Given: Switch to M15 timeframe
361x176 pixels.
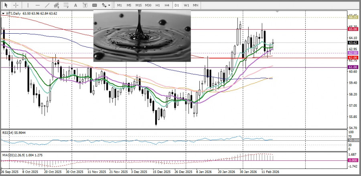Looking at the screenshot, I should 138,5.
